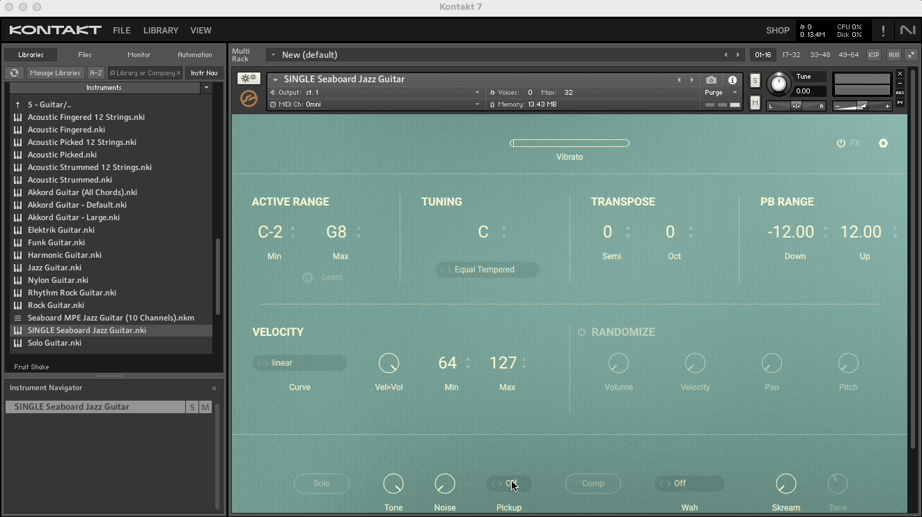Screen dimensions: 922x517
Task: Go to previous multi preset arrow
Action: click(x=726, y=55)
